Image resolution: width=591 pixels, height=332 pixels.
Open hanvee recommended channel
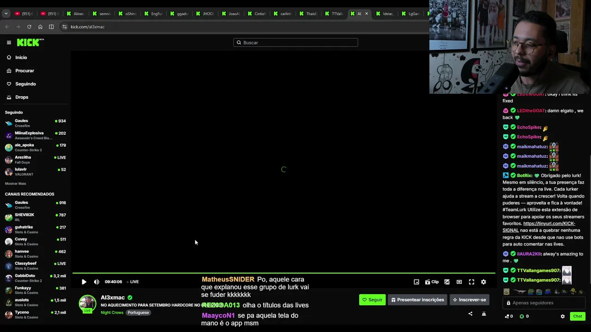(x=35, y=254)
